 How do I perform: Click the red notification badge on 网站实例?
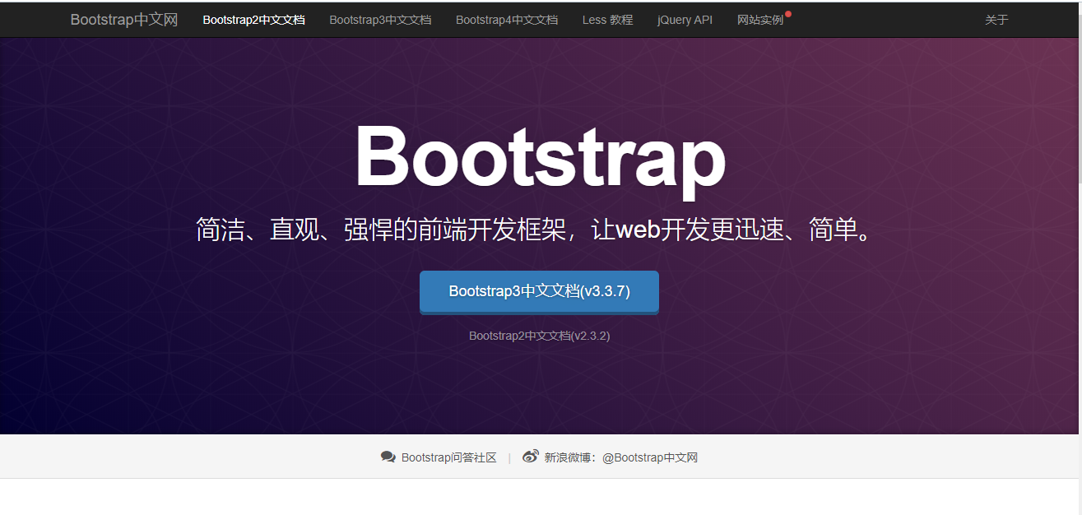tap(787, 13)
